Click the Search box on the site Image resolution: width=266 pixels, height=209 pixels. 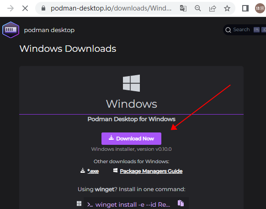coord(245,30)
